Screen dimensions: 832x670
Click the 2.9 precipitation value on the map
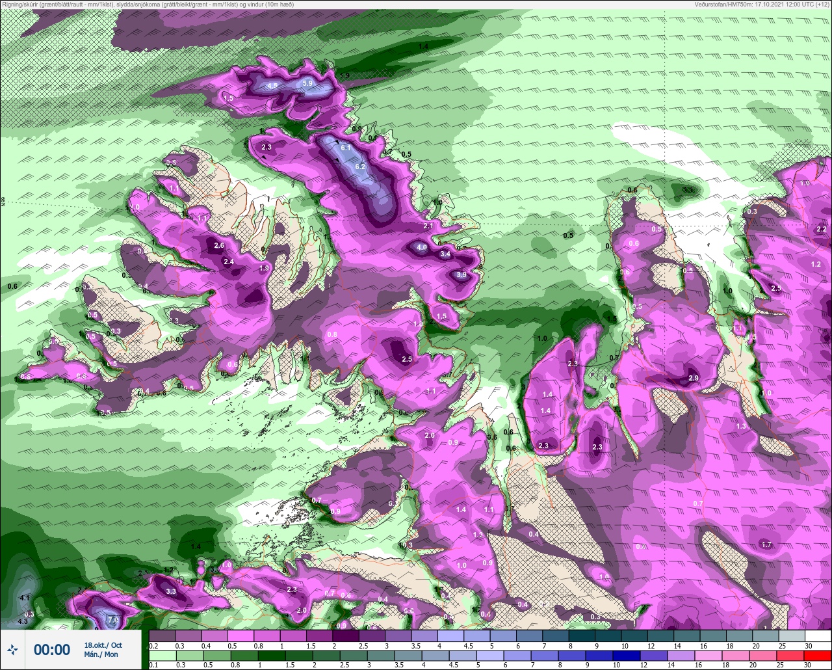693,378
